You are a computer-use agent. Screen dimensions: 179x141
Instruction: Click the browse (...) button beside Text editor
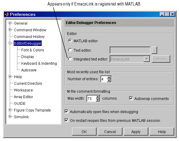154,50
